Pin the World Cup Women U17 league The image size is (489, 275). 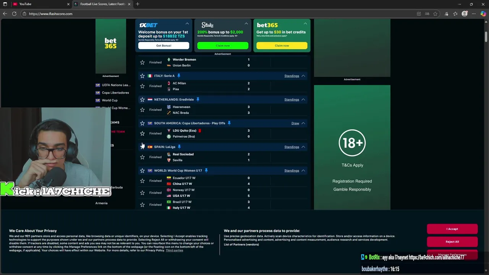click(x=206, y=170)
